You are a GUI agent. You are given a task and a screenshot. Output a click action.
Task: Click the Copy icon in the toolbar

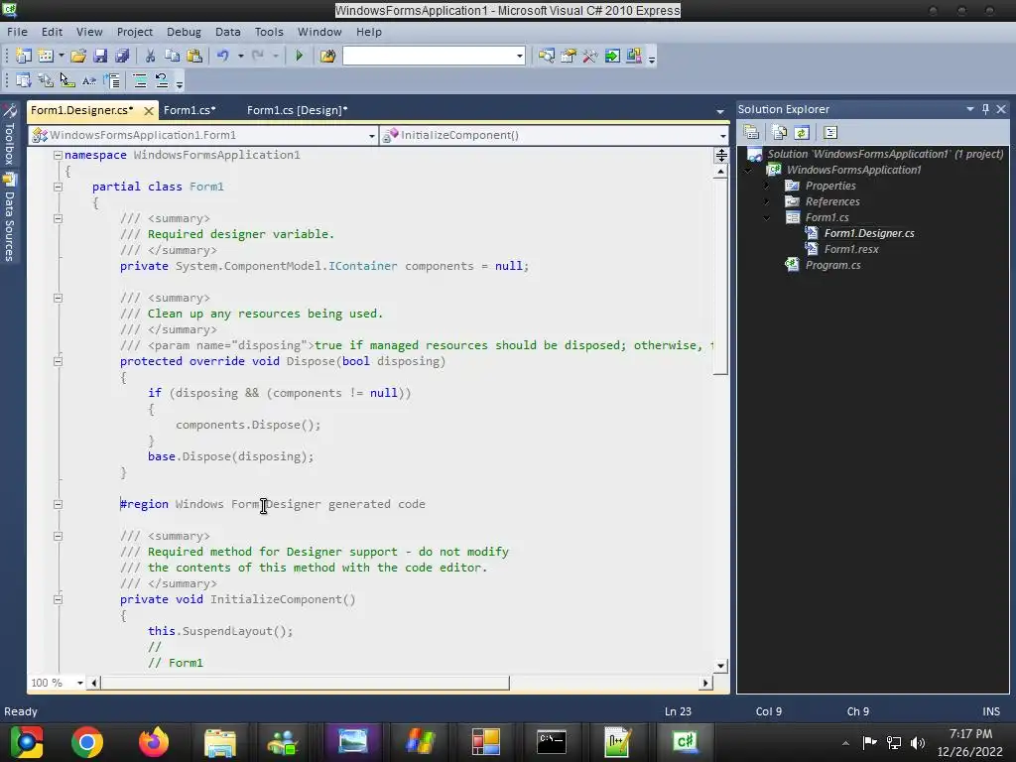click(x=173, y=56)
